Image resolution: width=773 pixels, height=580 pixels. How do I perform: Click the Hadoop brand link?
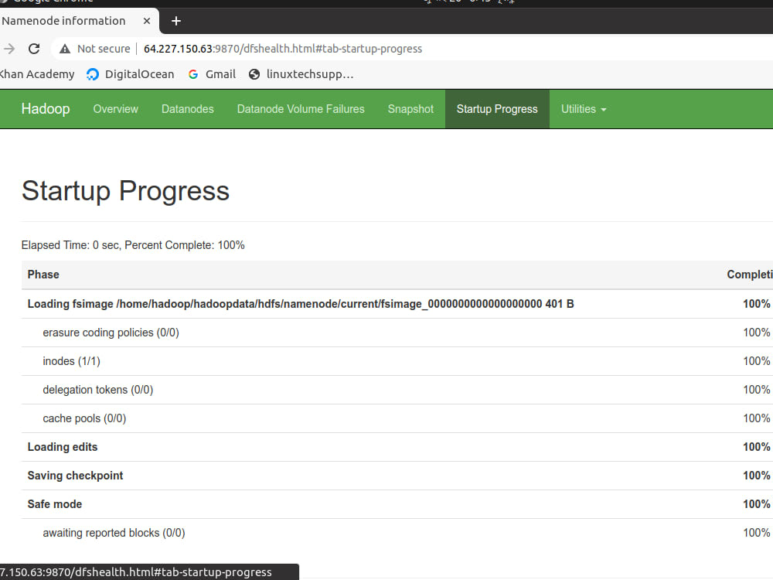46,109
